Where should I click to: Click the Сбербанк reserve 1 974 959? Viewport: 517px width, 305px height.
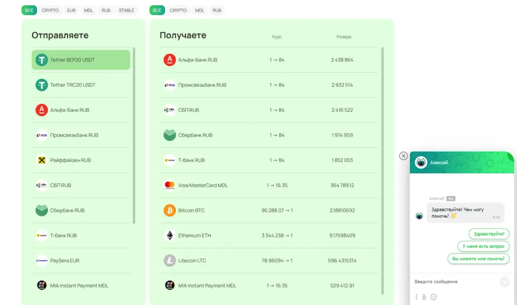pyautogui.click(x=342, y=135)
